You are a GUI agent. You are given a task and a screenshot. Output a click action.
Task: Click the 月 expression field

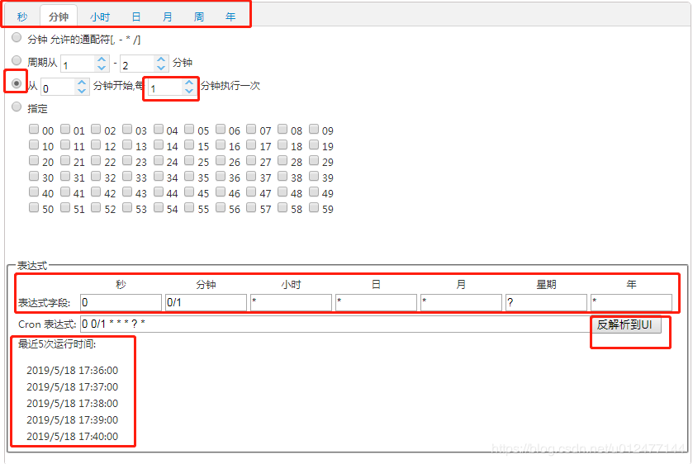(462, 303)
